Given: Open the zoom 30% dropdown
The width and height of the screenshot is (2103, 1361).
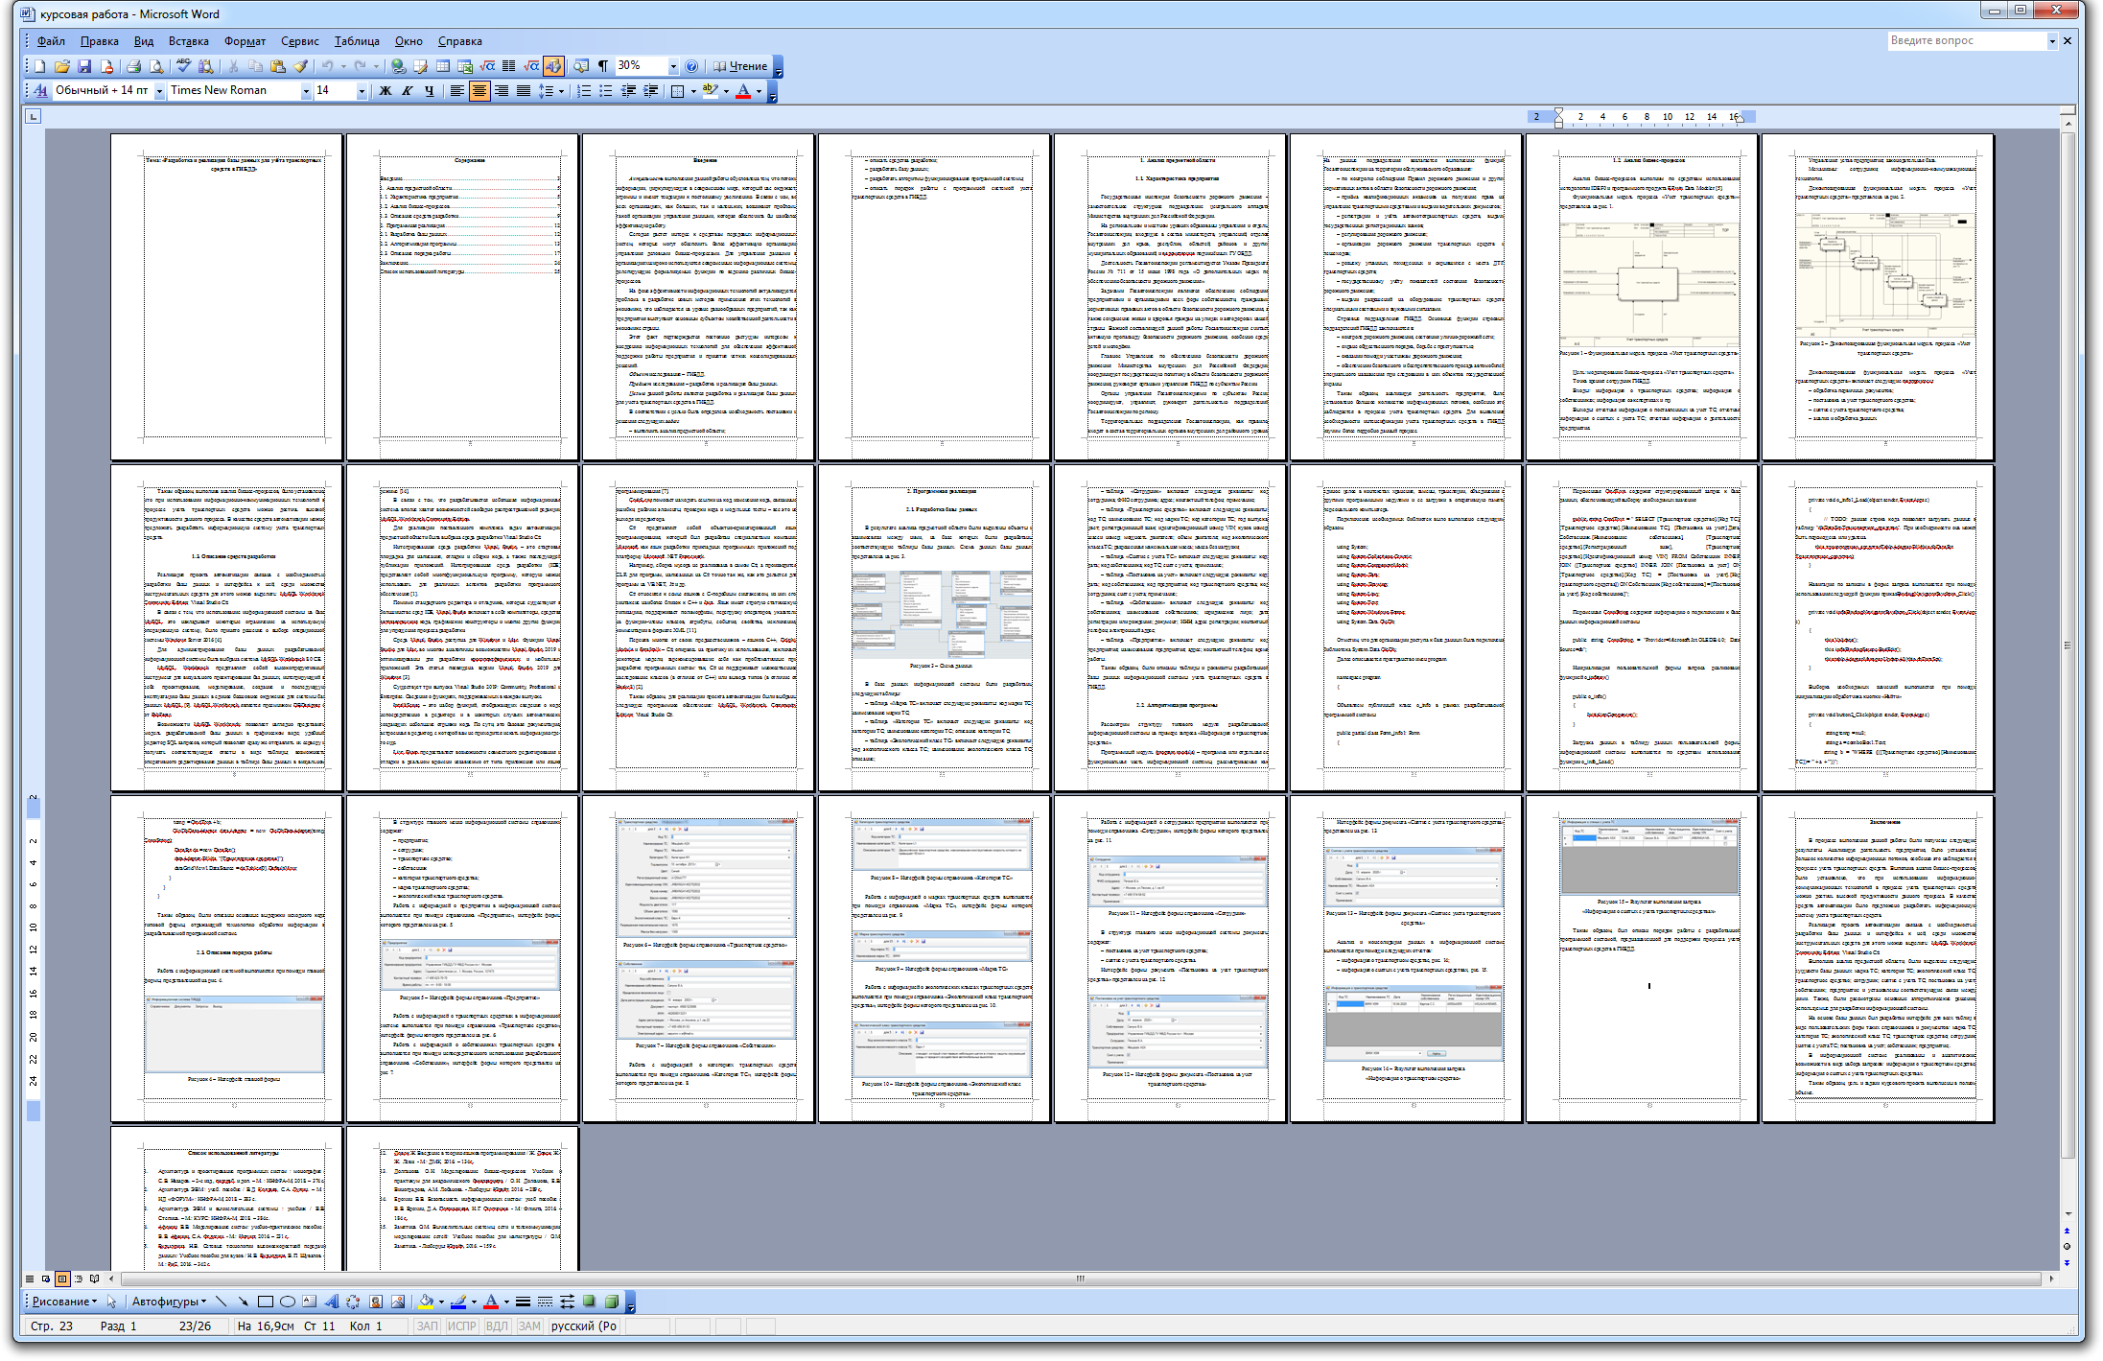Looking at the screenshot, I should pyautogui.click(x=673, y=66).
